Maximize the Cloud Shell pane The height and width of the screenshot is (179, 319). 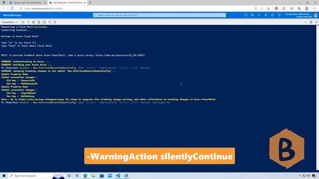click(311, 22)
